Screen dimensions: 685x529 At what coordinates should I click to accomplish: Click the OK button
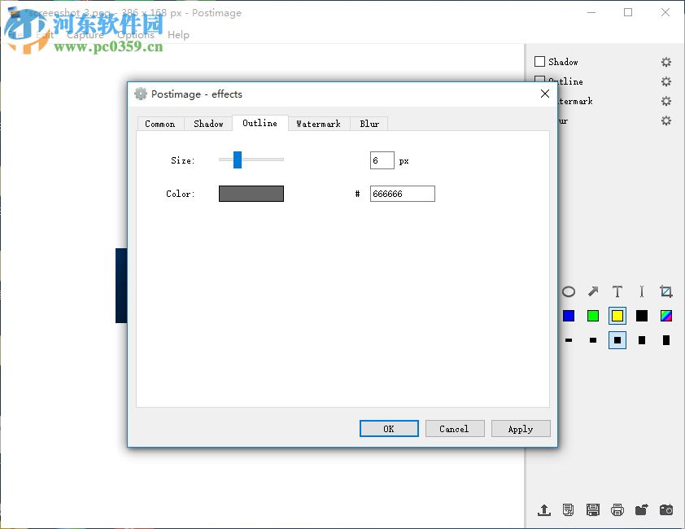coord(389,428)
